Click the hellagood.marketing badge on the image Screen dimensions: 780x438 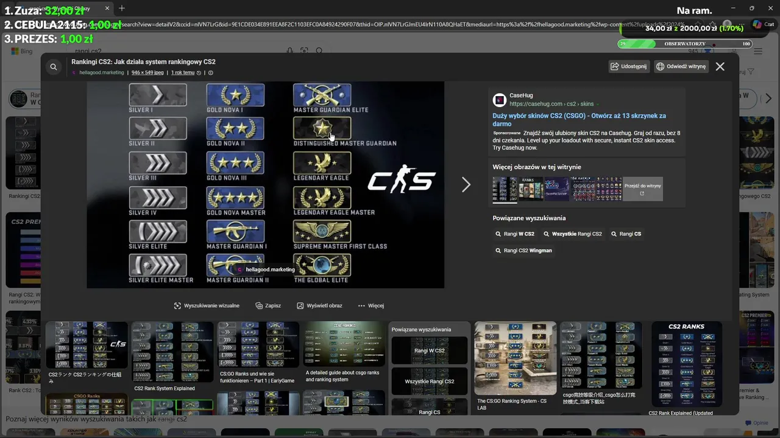266,269
